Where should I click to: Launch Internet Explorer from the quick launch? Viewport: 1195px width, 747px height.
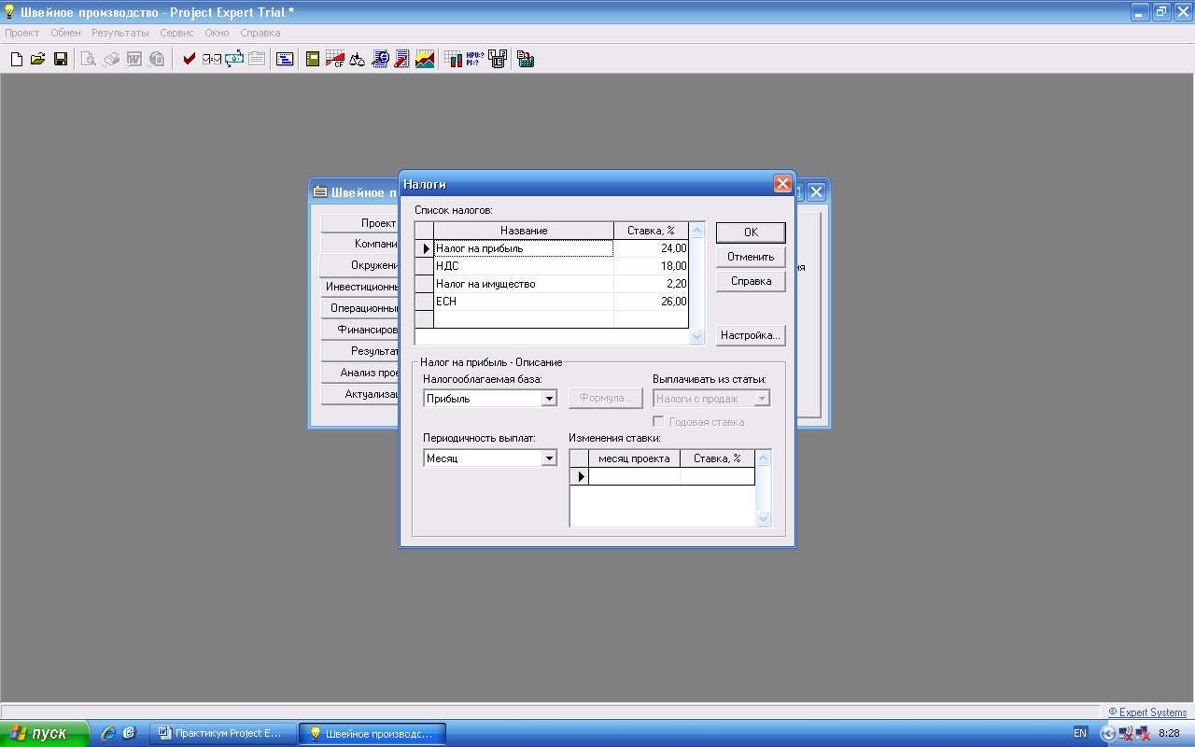[x=108, y=733]
